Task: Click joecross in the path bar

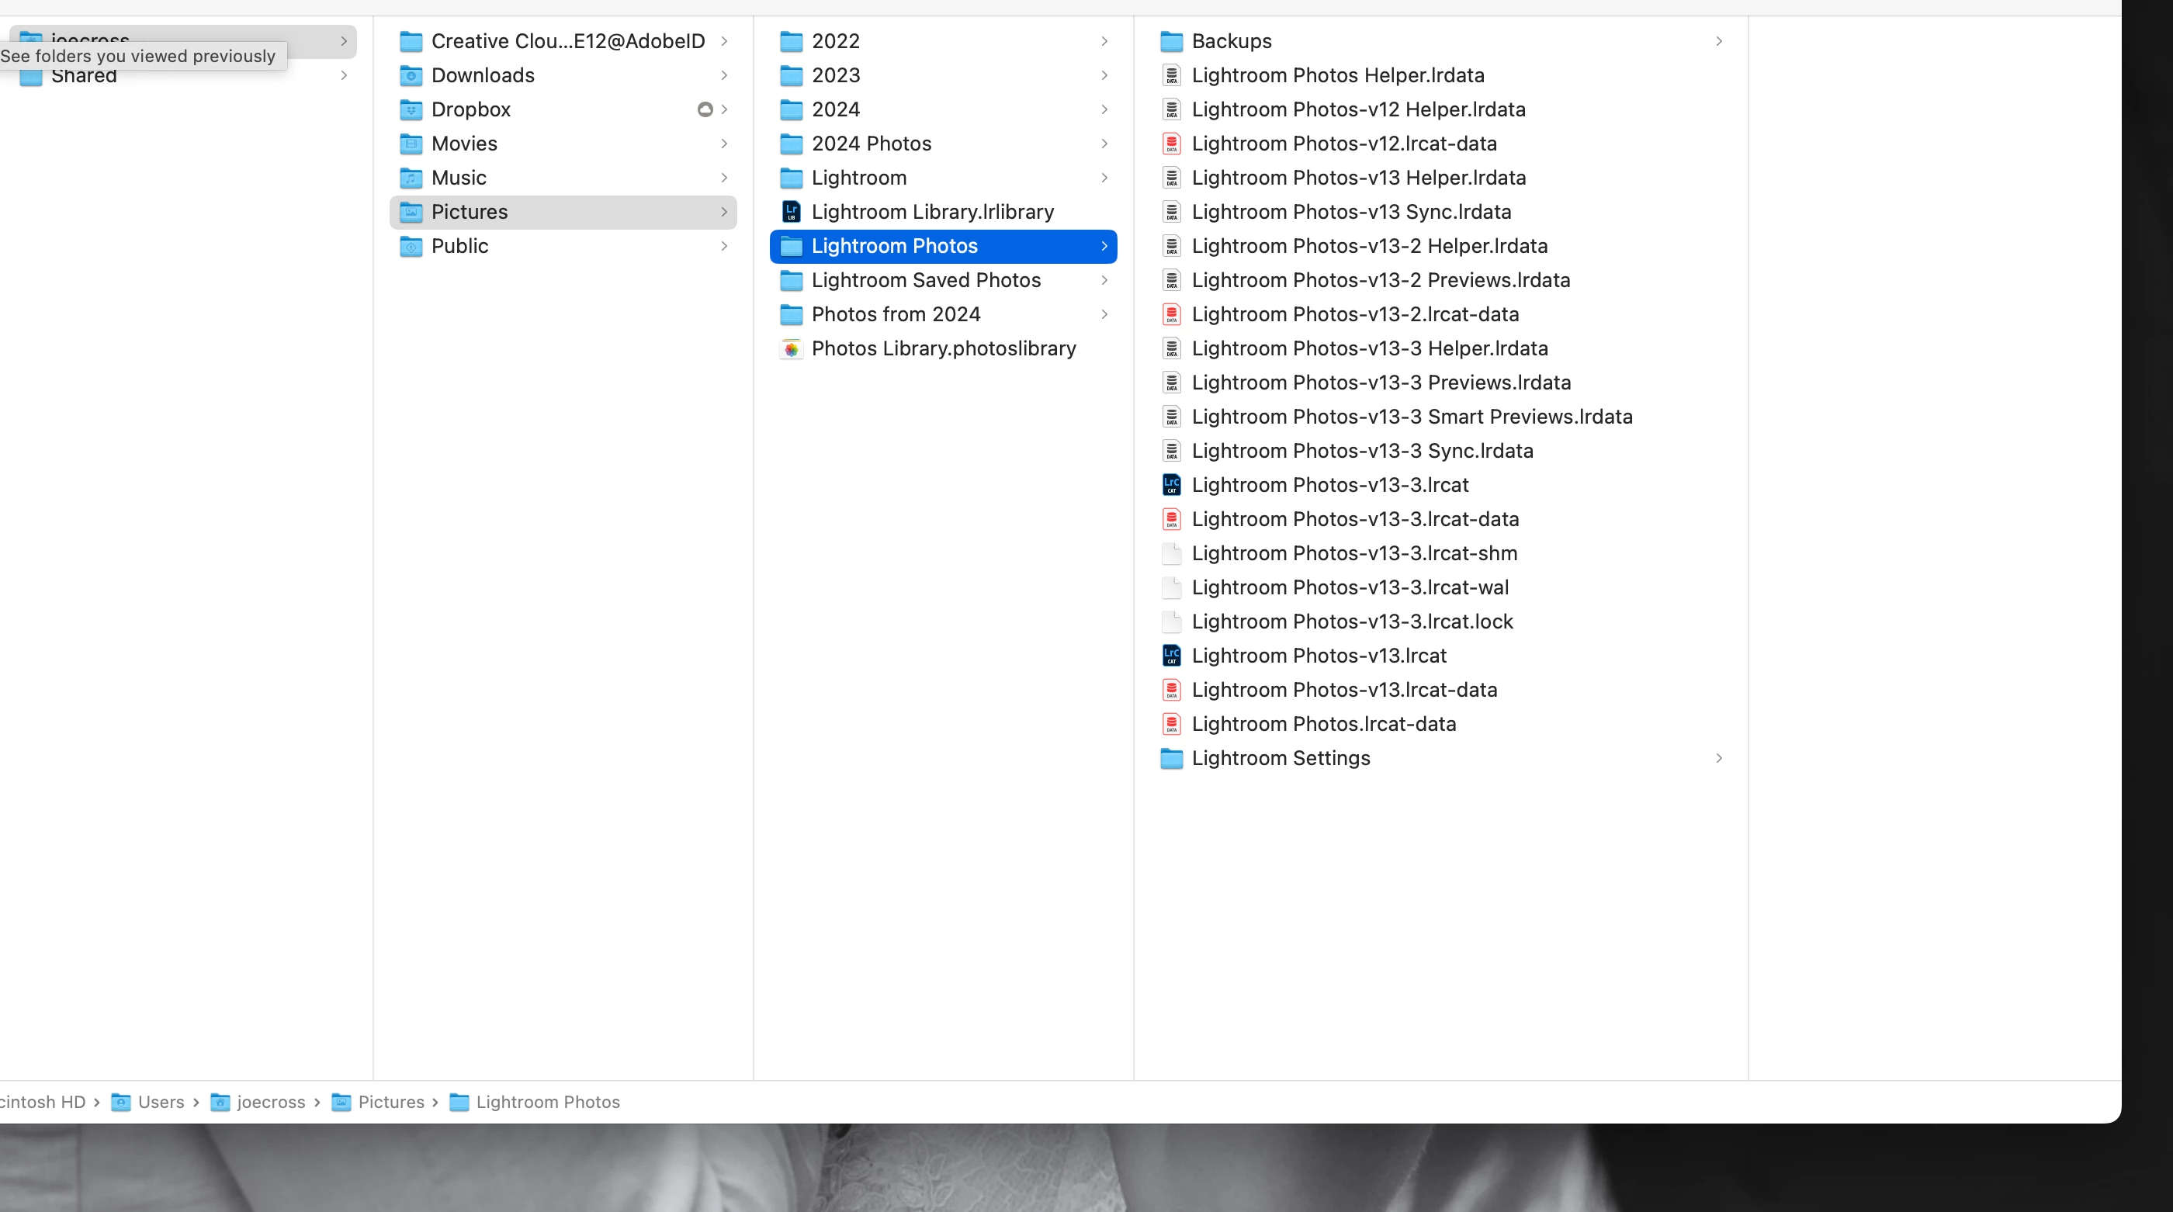Action: [x=270, y=1102]
